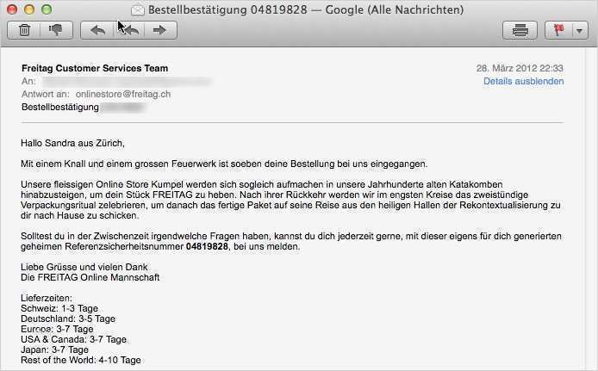Flag this message with the red flag
Image resolution: width=598 pixels, height=371 pixels.
(556, 30)
